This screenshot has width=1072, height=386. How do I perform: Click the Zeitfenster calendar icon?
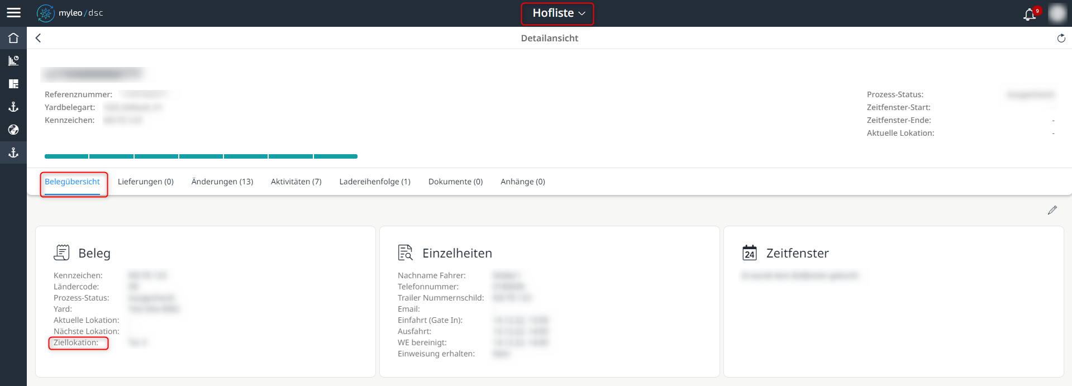tap(750, 252)
